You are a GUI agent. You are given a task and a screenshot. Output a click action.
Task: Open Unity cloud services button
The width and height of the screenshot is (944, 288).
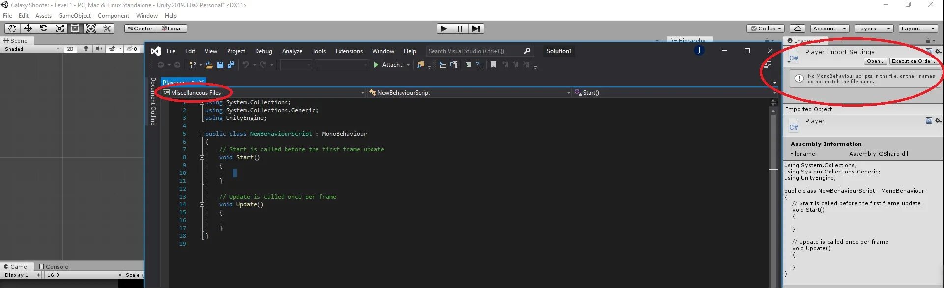click(798, 29)
